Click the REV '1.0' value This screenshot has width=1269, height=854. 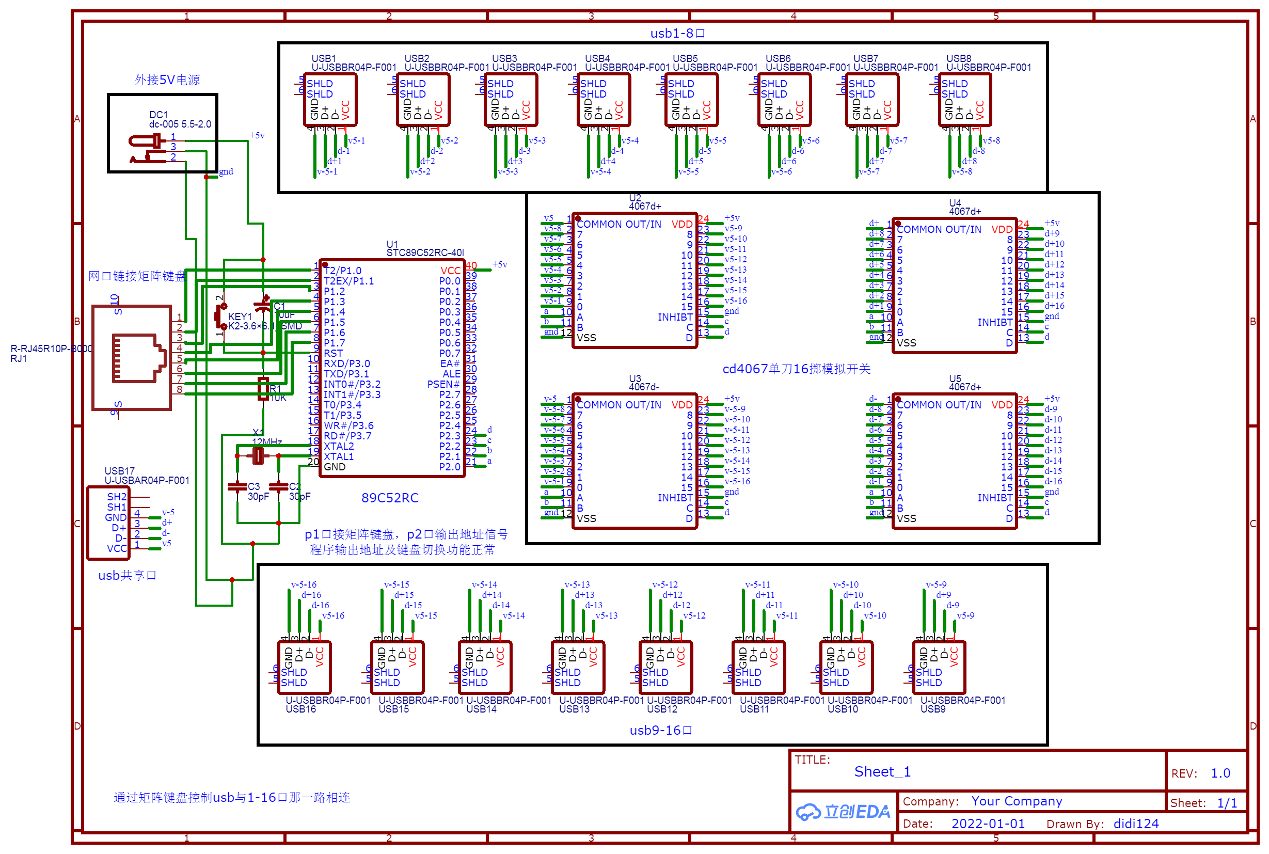click(x=1220, y=773)
